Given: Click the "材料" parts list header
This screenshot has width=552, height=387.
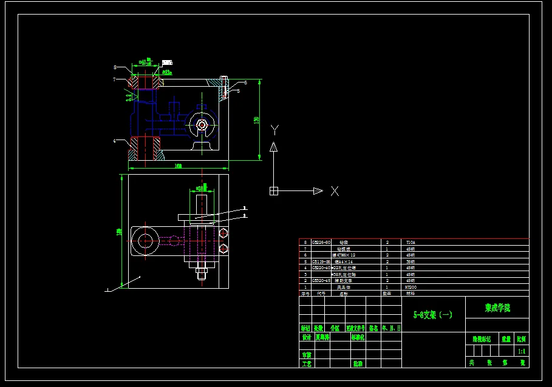Looking at the screenshot, I should point(411,293).
